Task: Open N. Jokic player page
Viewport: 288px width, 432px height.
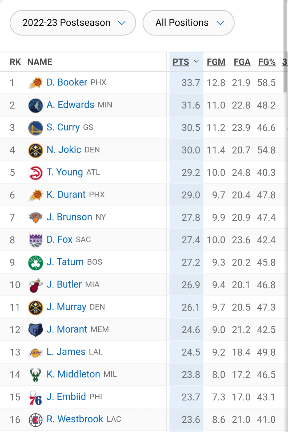Action: pyautogui.click(x=64, y=150)
